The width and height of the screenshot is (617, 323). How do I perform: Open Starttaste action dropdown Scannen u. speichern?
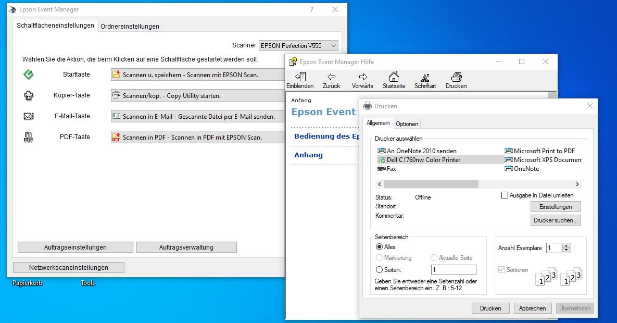pyautogui.click(x=197, y=75)
